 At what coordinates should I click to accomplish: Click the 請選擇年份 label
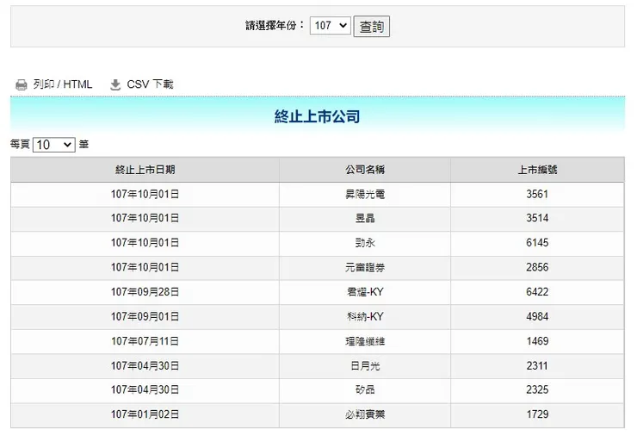[x=275, y=26]
